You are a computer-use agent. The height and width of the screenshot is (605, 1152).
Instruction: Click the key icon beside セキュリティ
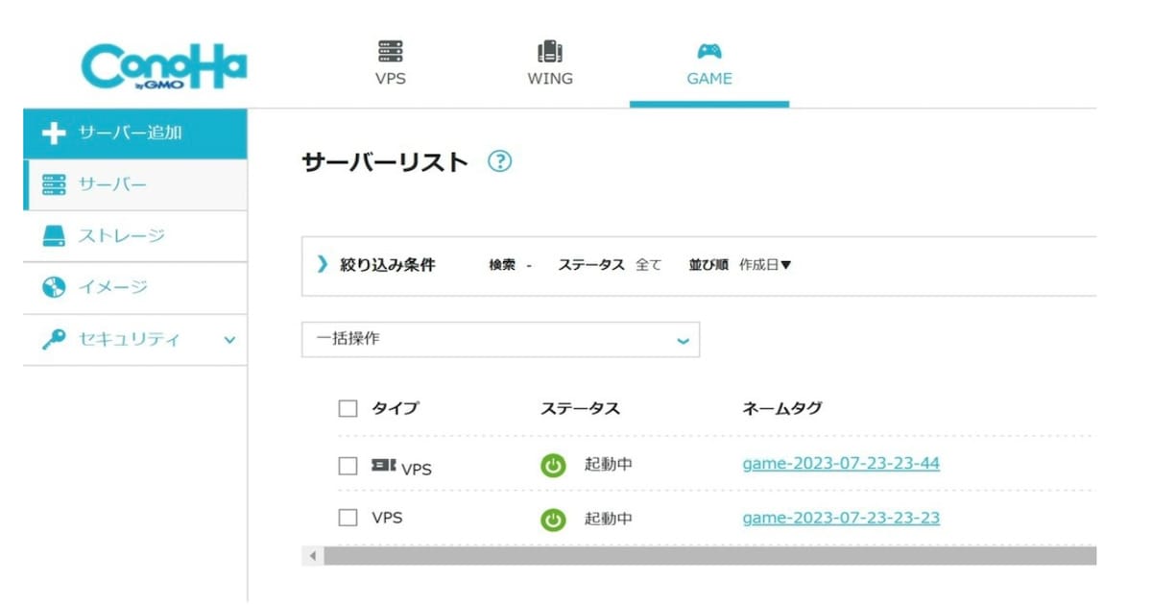(55, 339)
